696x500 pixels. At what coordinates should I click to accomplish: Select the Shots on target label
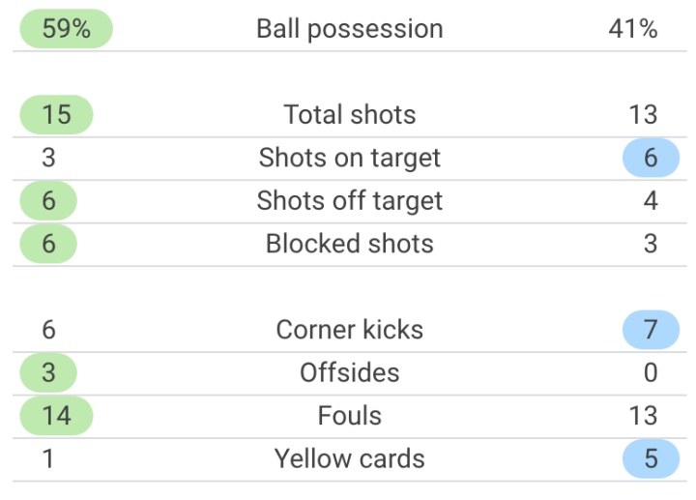pos(349,159)
